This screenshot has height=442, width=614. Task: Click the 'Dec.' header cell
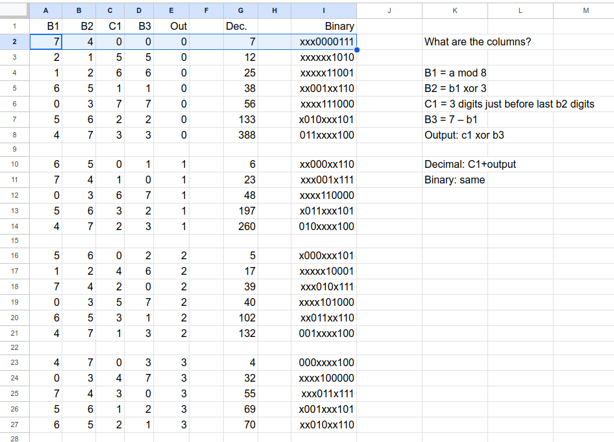click(241, 26)
